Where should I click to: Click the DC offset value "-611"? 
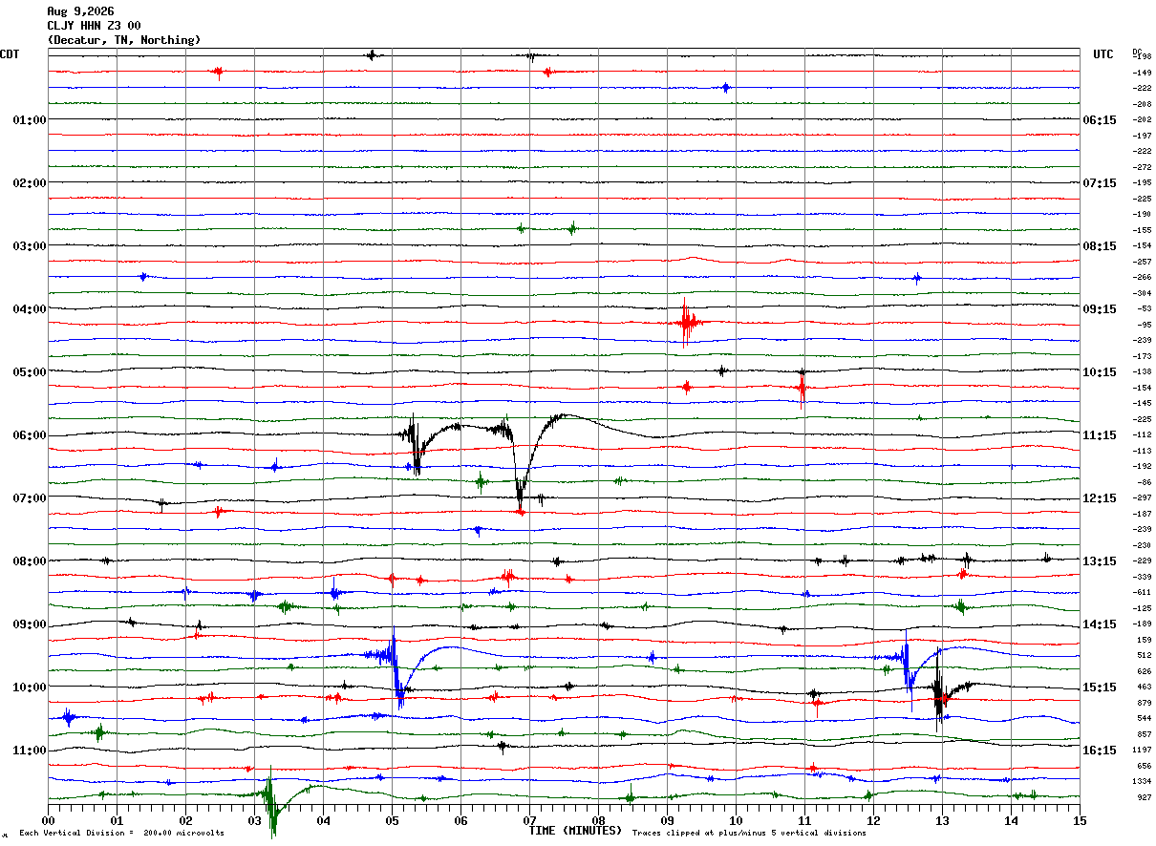tap(1142, 593)
